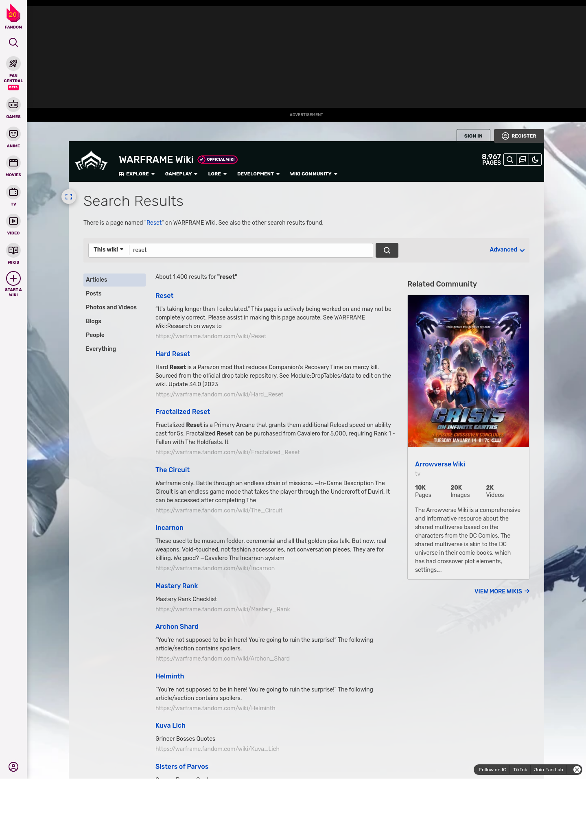Image resolution: width=586 pixels, height=814 pixels.
Task: Open the Video play icon
Action: [13, 221]
